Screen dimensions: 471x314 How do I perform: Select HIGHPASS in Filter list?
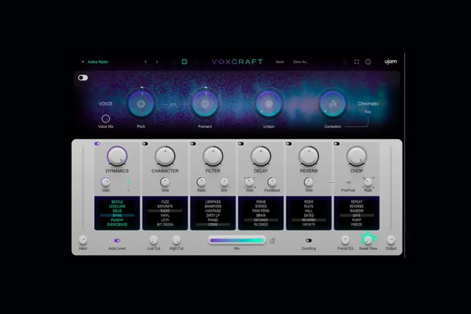[x=213, y=211]
